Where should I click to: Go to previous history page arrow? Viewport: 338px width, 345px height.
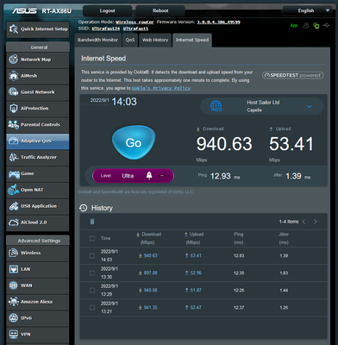point(304,222)
